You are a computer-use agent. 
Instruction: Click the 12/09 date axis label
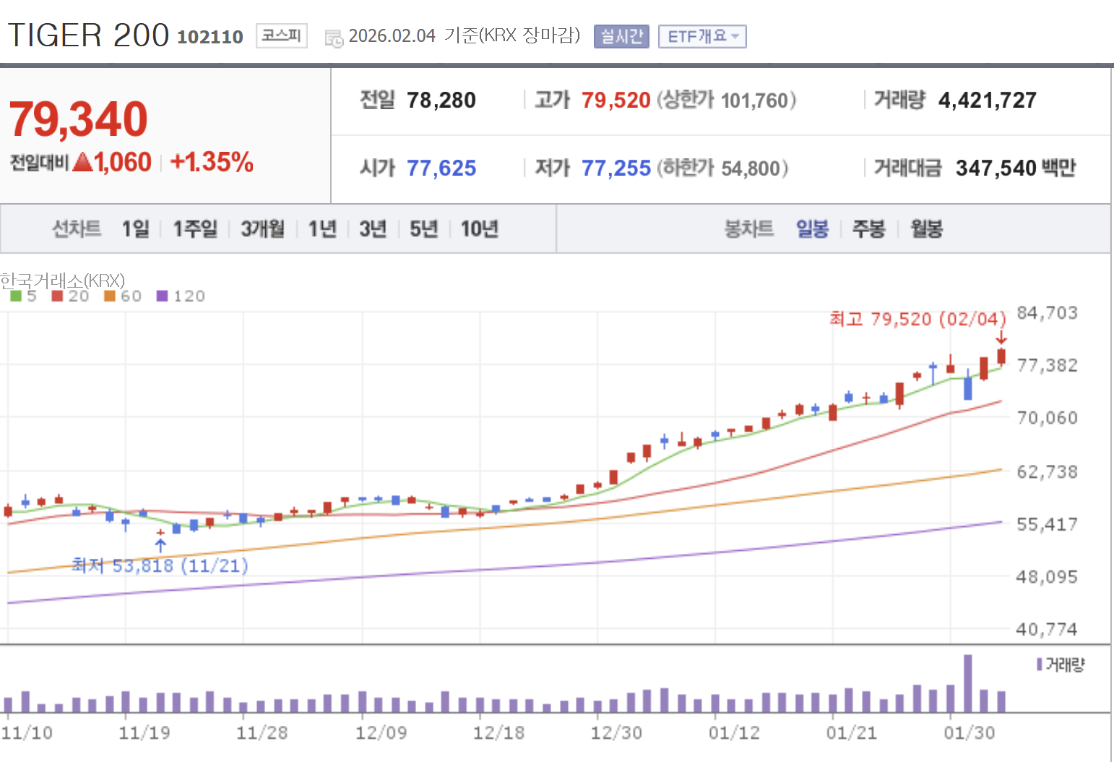381,733
